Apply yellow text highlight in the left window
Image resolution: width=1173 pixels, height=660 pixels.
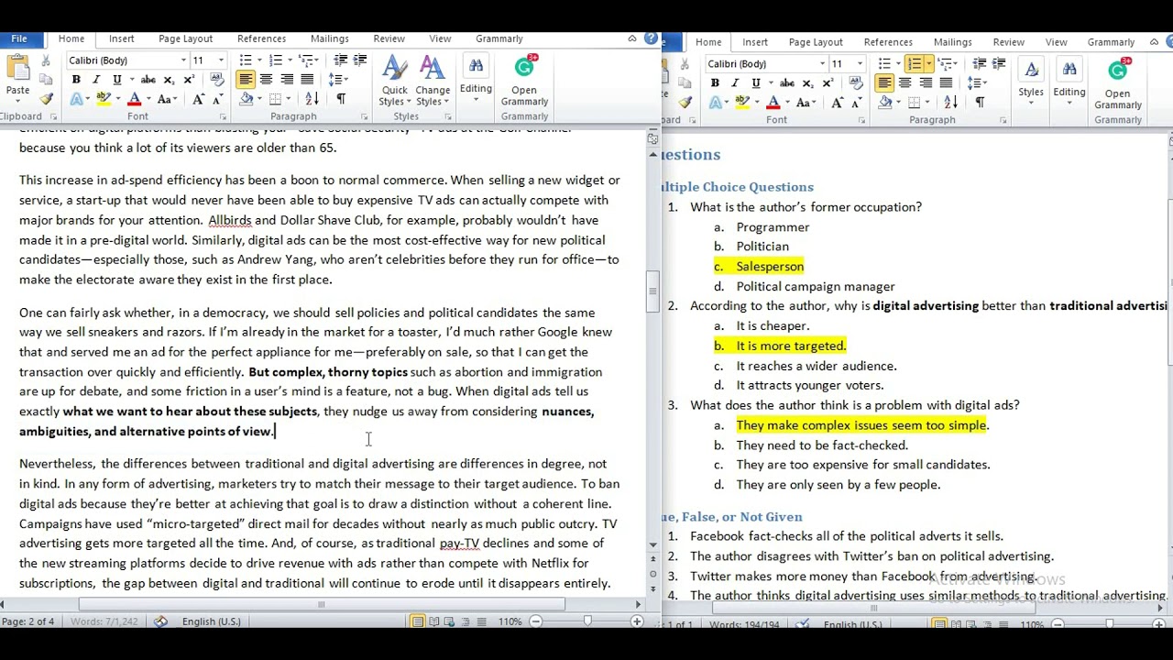104,99
